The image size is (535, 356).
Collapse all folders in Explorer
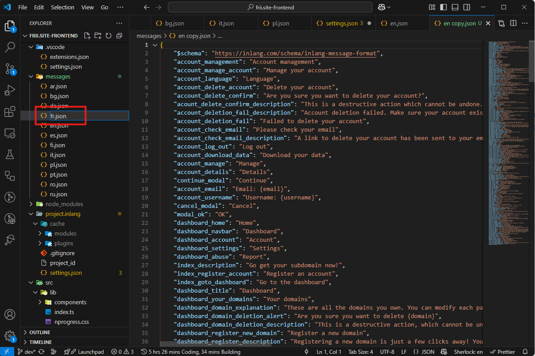119,35
